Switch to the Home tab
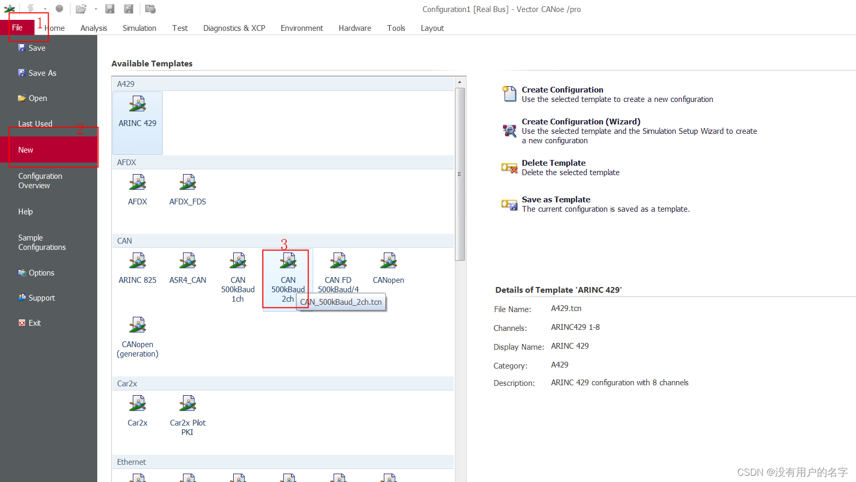 pyautogui.click(x=54, y=28)
